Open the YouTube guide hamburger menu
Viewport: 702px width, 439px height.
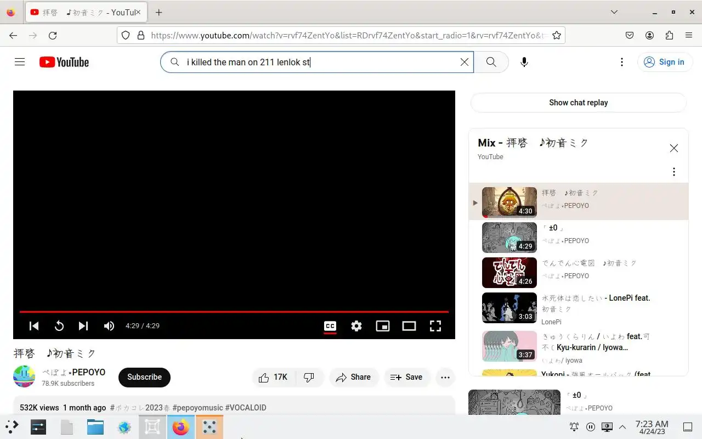tap(20, 62)
